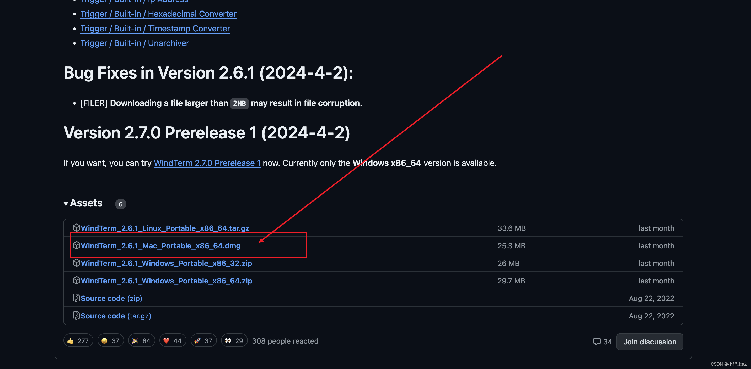Click the 2MB inline code label
751x369 pixels.
(239, 103)
